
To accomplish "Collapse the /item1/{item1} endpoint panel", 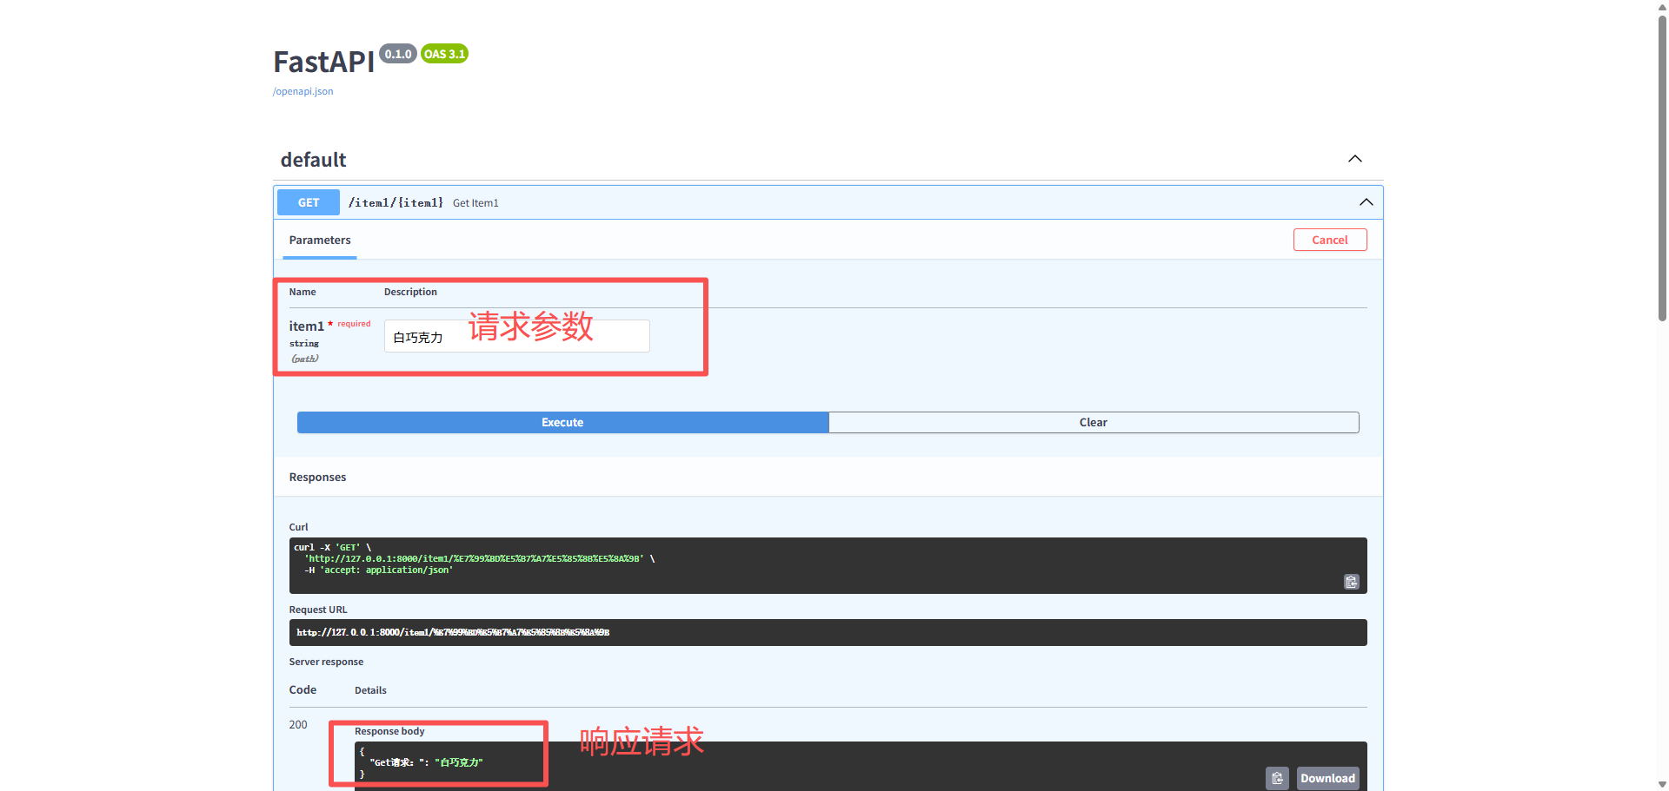I will pos(1366,202).
